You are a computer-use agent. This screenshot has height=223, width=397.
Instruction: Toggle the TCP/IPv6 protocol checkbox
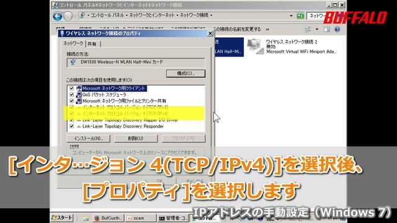pos(72,107)
